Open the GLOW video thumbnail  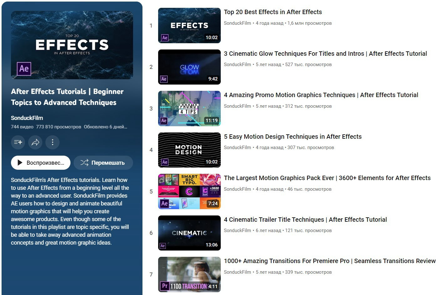coord(189,67)
